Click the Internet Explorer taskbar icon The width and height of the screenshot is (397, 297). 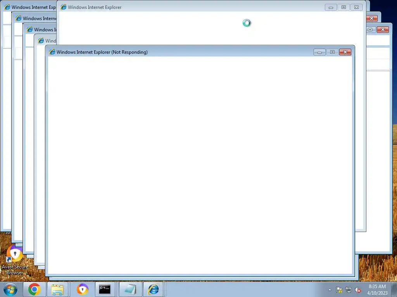[x=154, y=289]
